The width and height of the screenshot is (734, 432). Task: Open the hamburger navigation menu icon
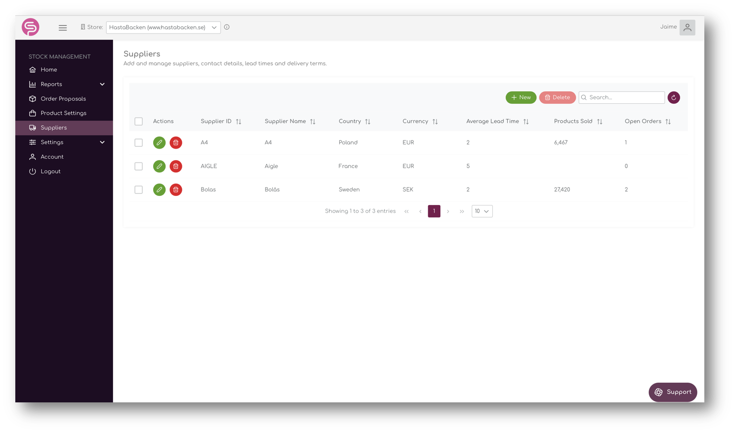(x=63, y=27)
